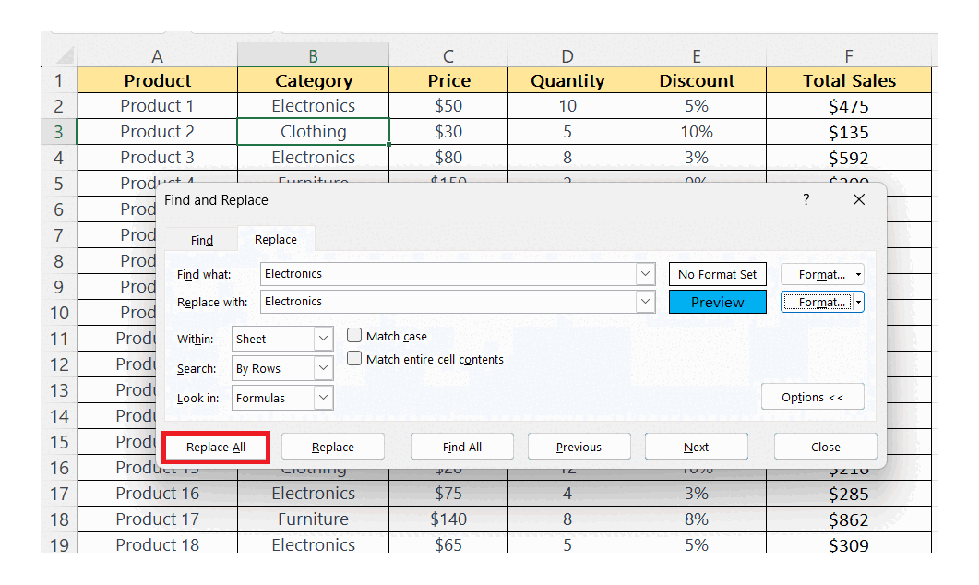
Task: Open the Search By Rows dropdown
Action: (323, 368)
